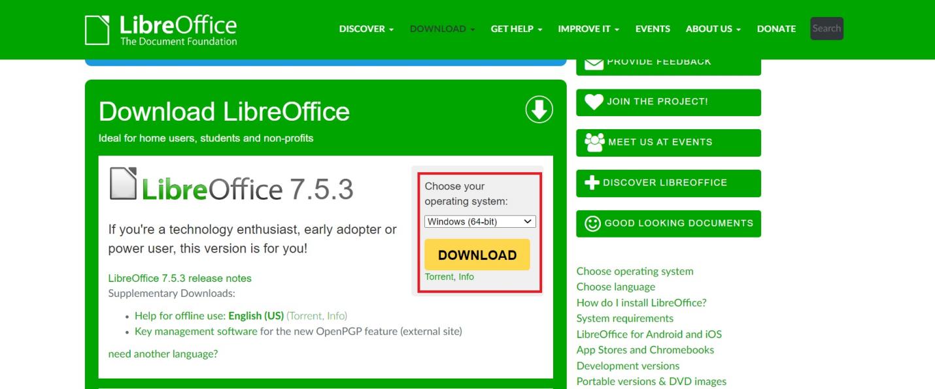Screen dimensions: 935x389
Task: Click the smiley icon on Good Looking Documents
Action: (592, 223)
